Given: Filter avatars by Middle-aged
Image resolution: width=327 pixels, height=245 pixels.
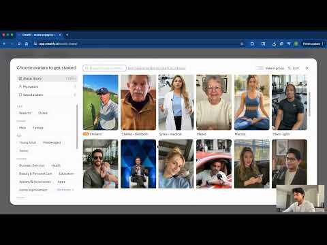Looking at the screenshot, I should coord(52,142).
